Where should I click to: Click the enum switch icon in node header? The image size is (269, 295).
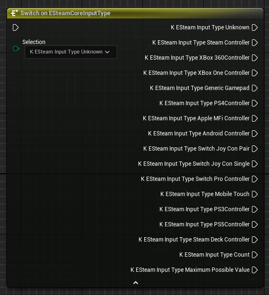tap(14, 13)
